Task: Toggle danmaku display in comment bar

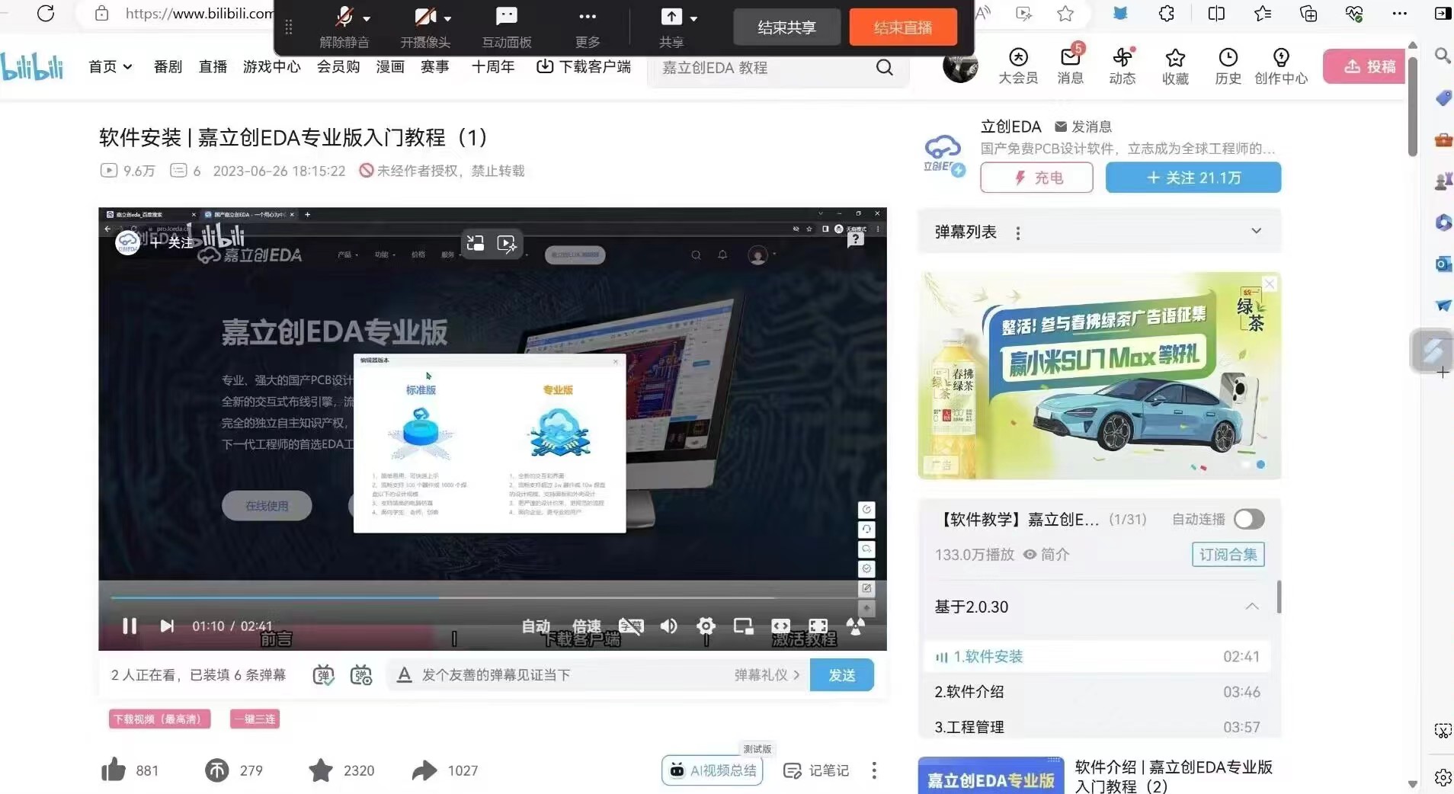Action: tap(324, 675)
